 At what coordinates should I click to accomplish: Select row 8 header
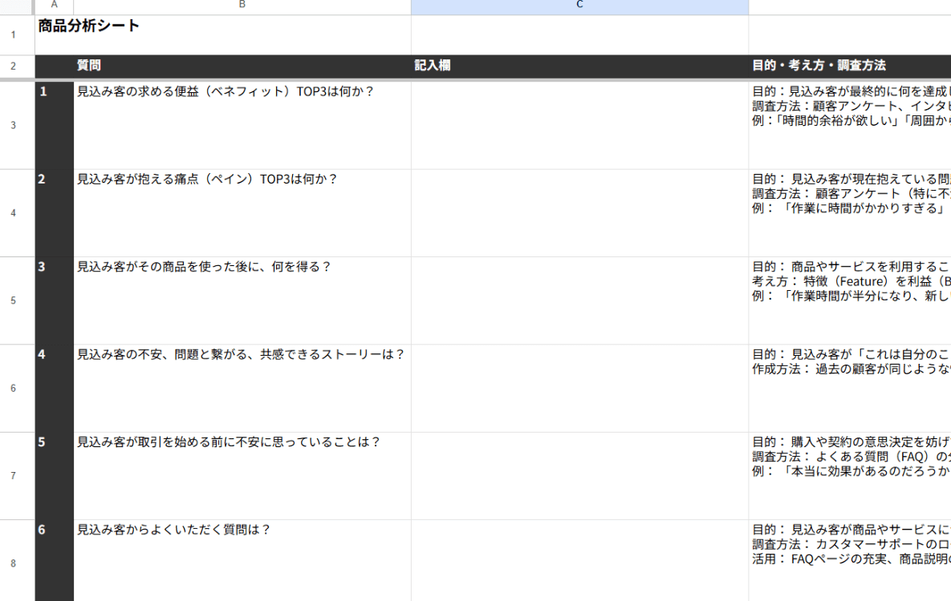point(13,563)
